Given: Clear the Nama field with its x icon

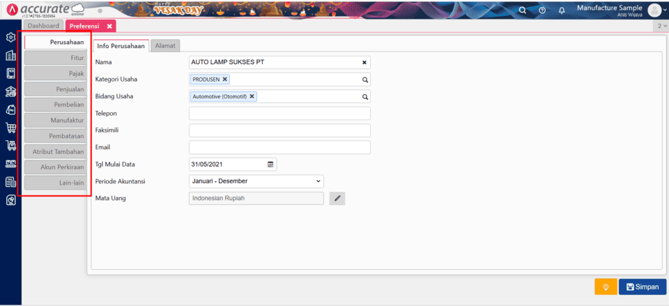Looking at the screenshot, I should [x=364, y=62].
